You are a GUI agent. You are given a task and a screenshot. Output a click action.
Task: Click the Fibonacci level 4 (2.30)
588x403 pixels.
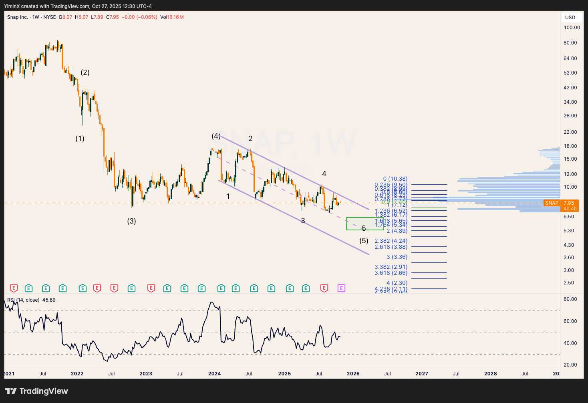pyautogui.click(x=397, y=283)
